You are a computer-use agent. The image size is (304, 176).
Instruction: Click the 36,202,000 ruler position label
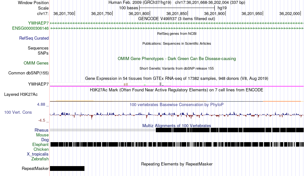pyautogui.click(x=290, y=13)
